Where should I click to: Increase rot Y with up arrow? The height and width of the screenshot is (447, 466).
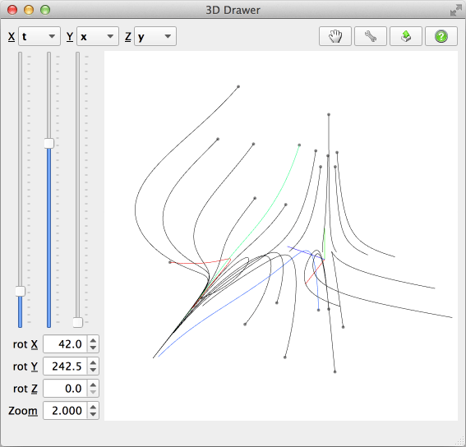93,362
